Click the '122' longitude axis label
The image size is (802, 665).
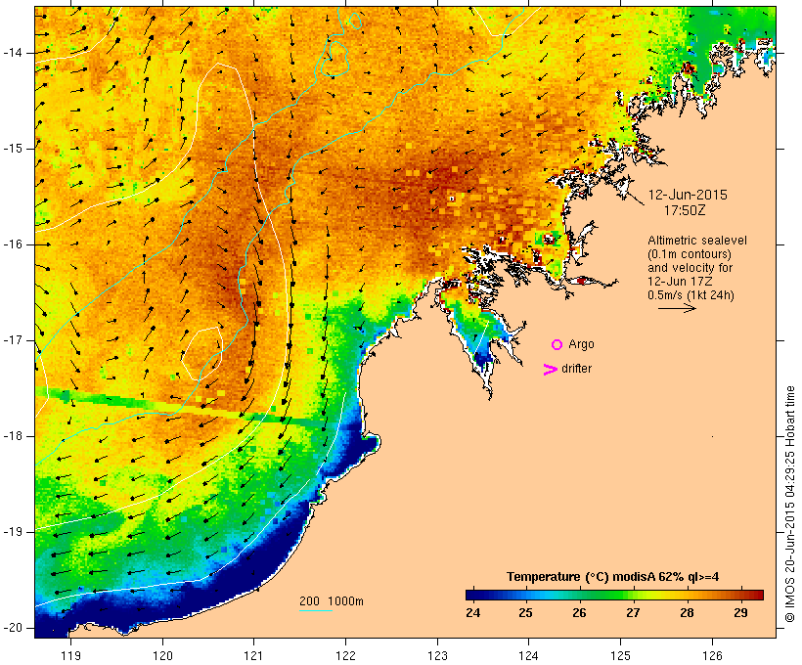346,656
